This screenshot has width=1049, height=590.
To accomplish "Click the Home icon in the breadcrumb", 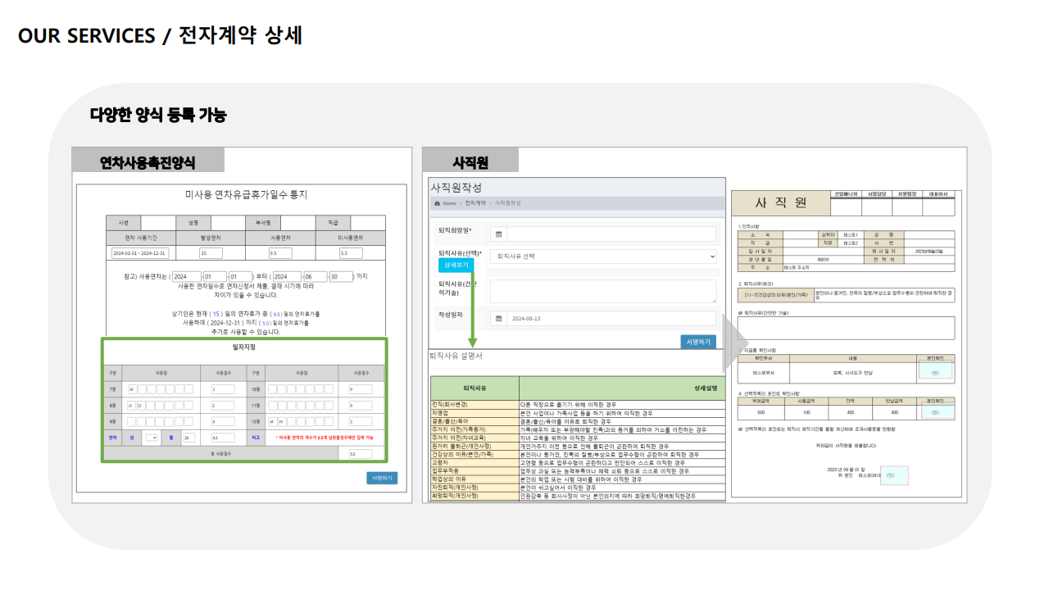I will tap(438, 203).
